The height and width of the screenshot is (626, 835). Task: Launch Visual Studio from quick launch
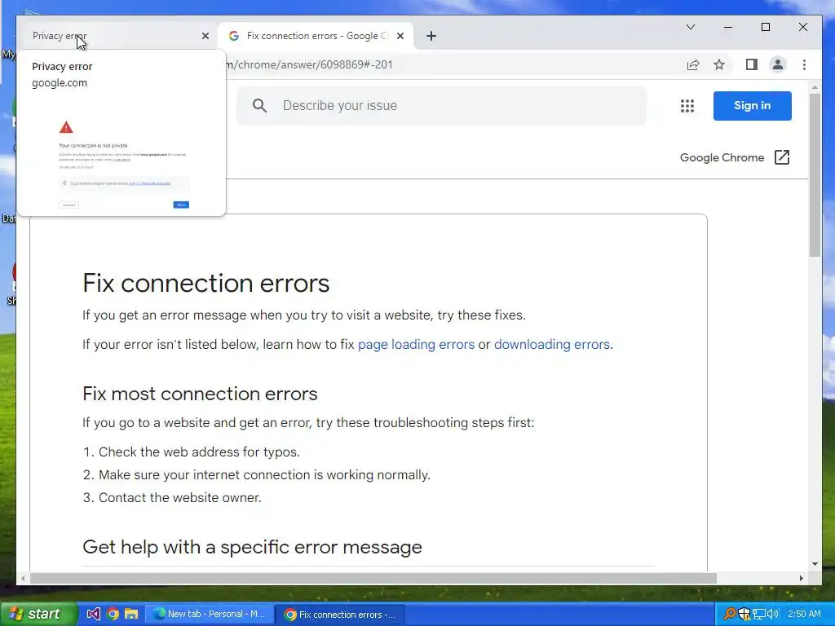point(94,614)
